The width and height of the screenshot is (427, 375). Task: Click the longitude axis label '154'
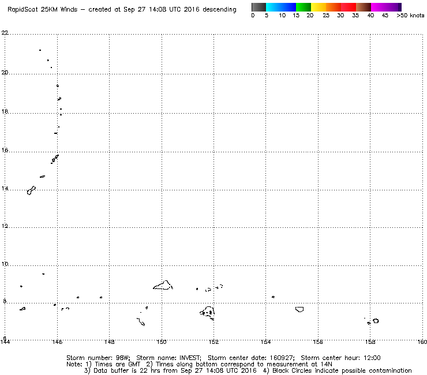click(266, 342)
